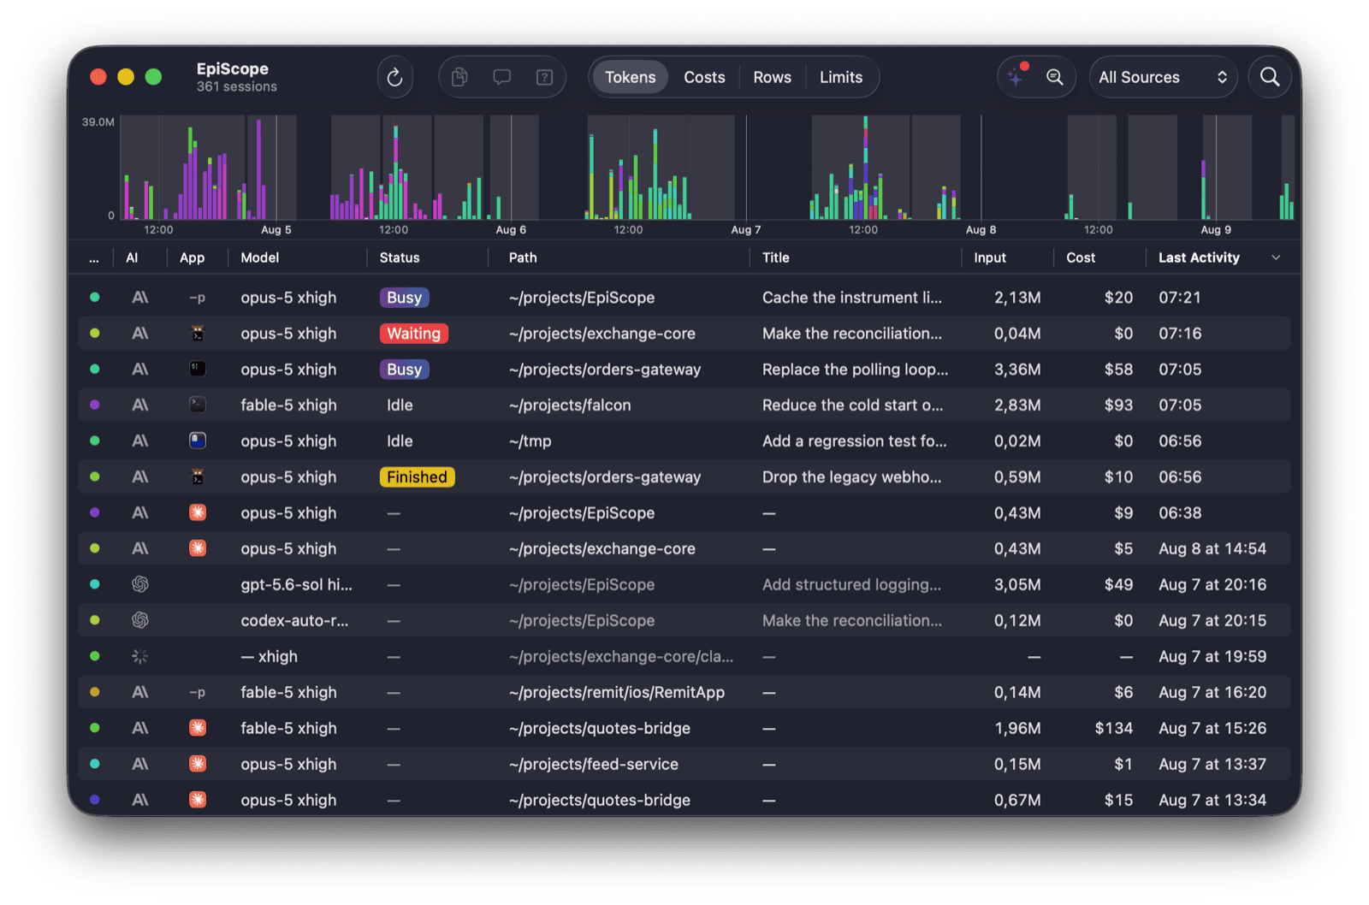
Task: Click title 'Cache the instrument li...'
Action: (x=852, y=298)
